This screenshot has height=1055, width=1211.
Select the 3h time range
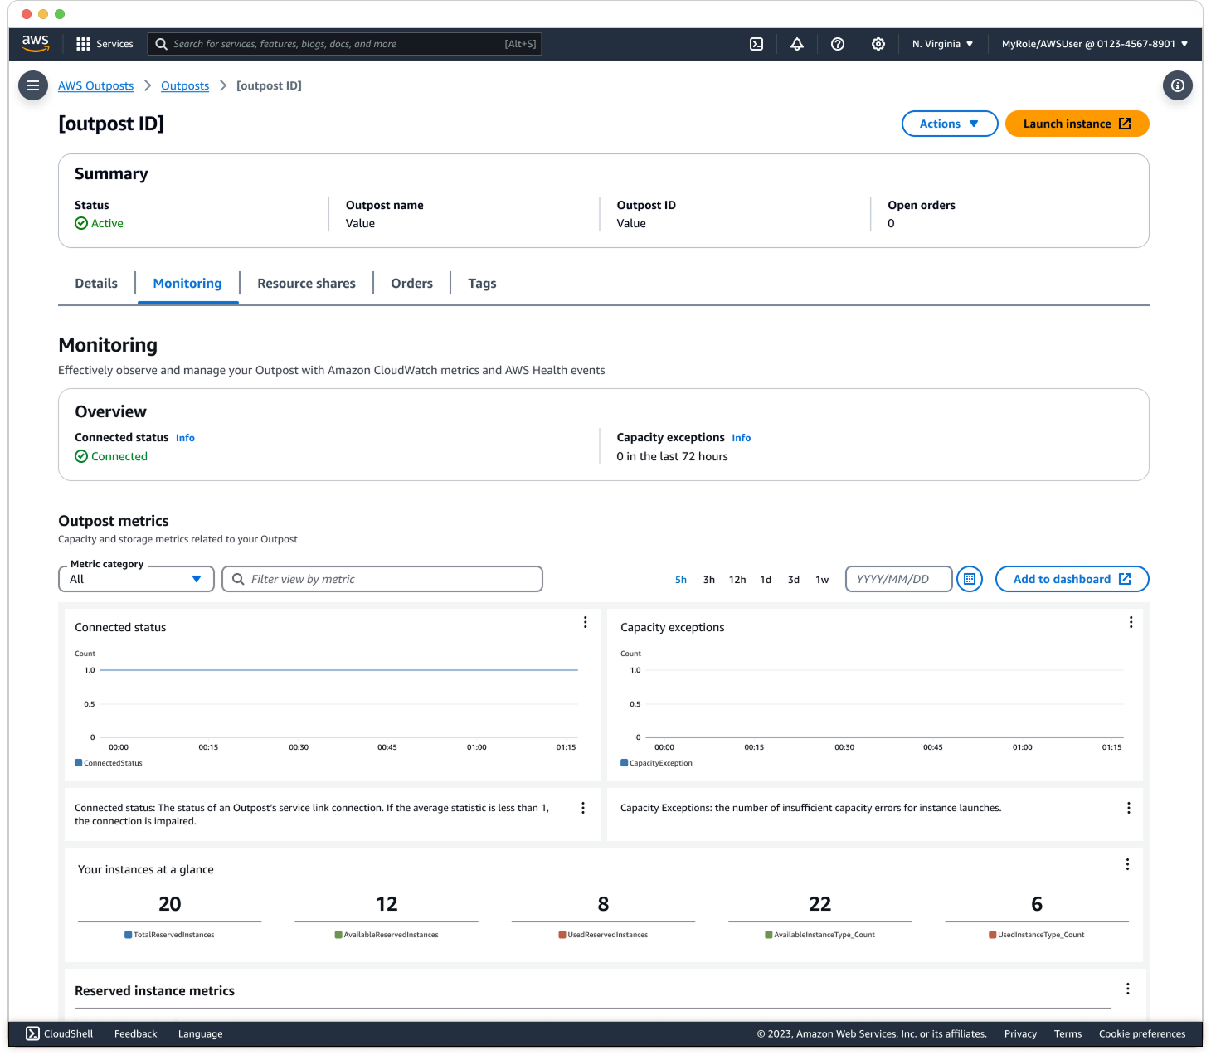[709, 580]
